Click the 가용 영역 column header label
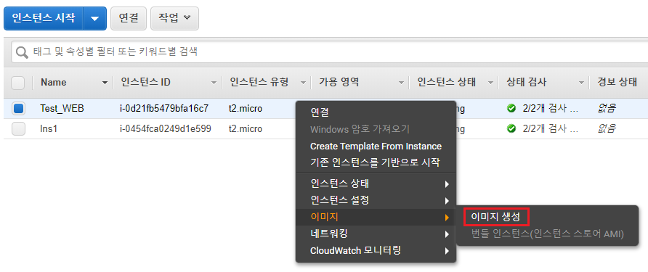This screenshot has width=648, height=272. pyautogui.click(x=339, y=83)
